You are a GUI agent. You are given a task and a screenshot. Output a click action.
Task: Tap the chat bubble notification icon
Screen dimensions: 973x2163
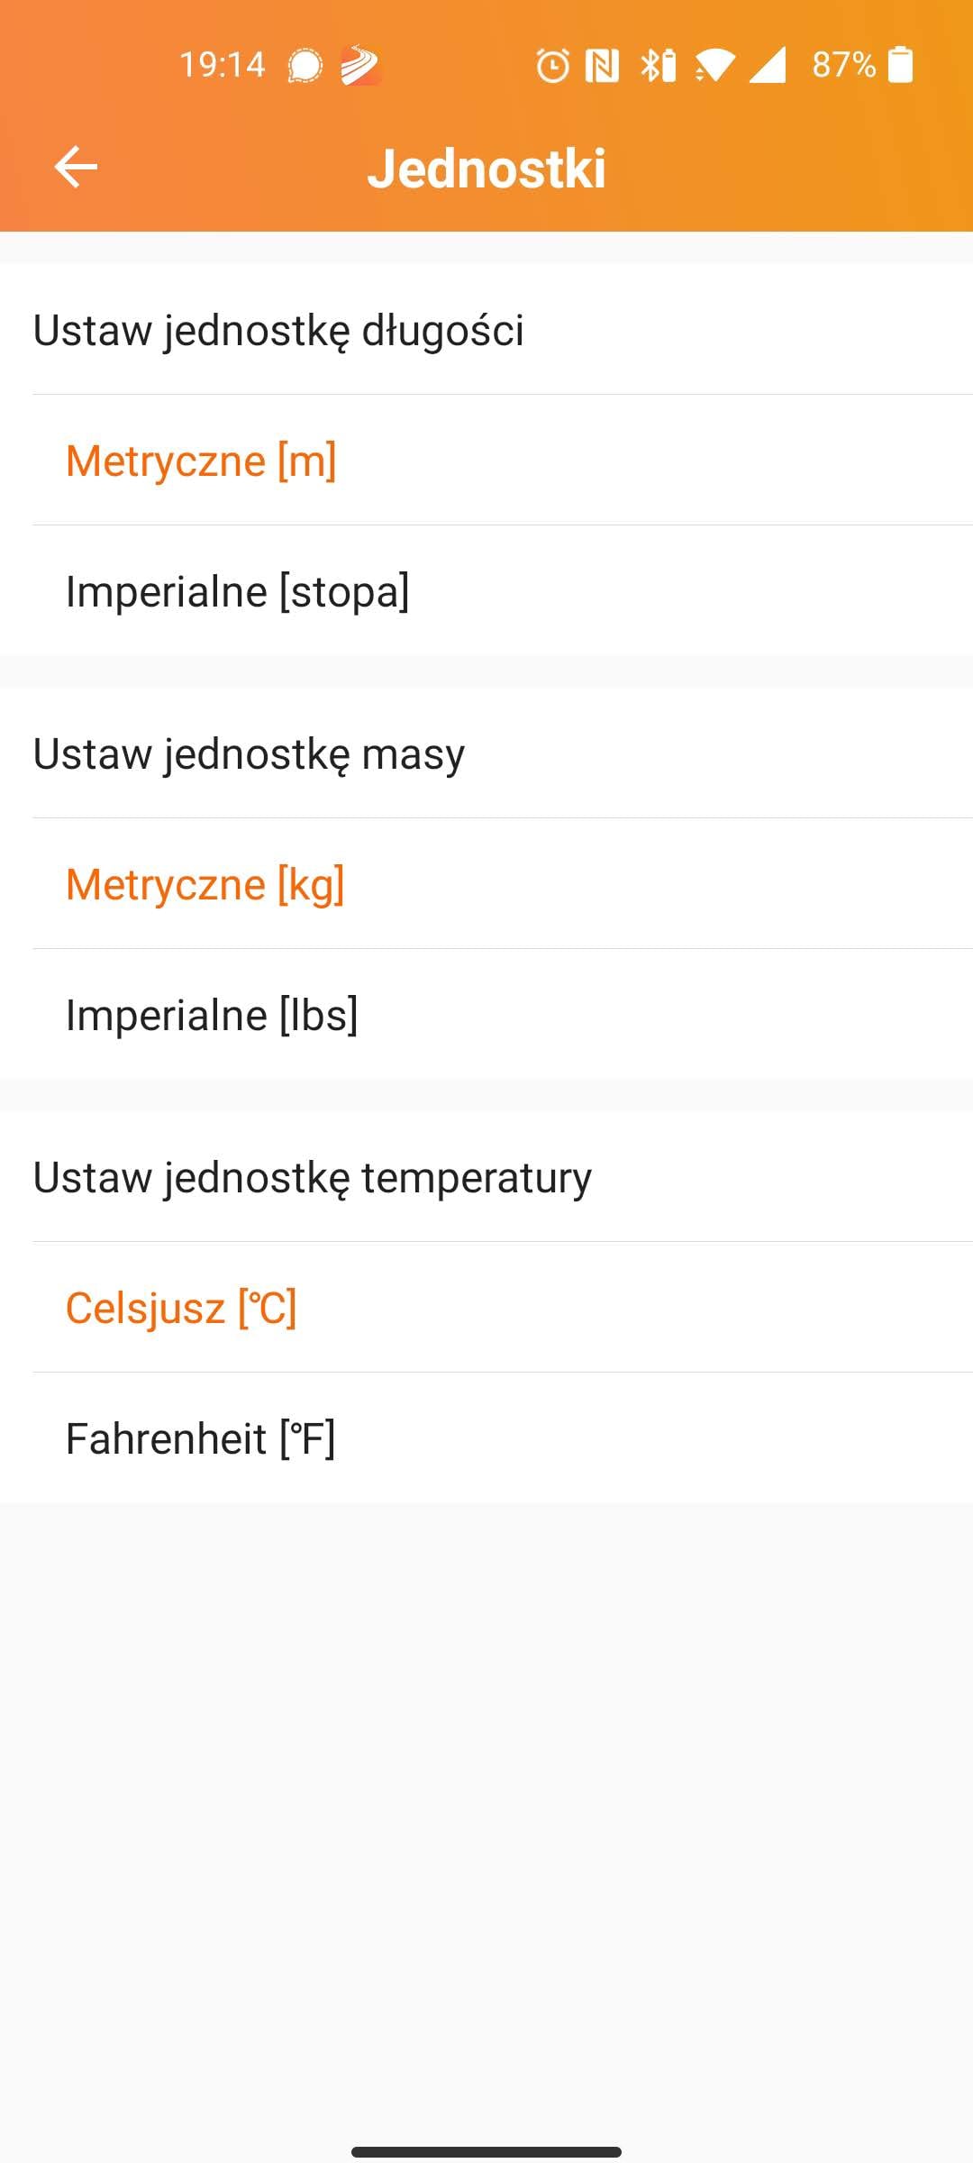tap(305, 66)
